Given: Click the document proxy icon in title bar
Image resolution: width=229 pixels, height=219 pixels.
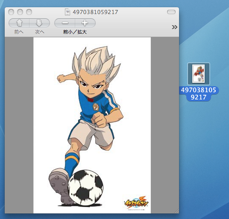Looking at the screenshot, I should click(x=67, y=12).
